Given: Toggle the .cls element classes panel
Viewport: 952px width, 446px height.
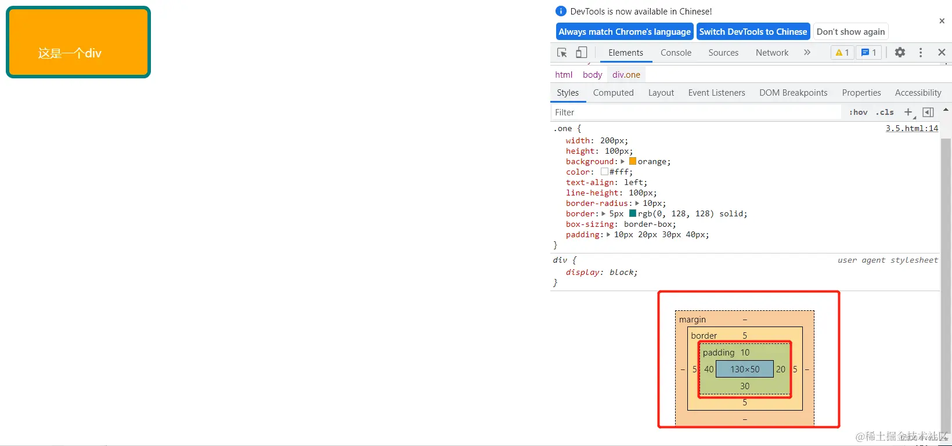Looking at the screenshot, I should (885, 113).
